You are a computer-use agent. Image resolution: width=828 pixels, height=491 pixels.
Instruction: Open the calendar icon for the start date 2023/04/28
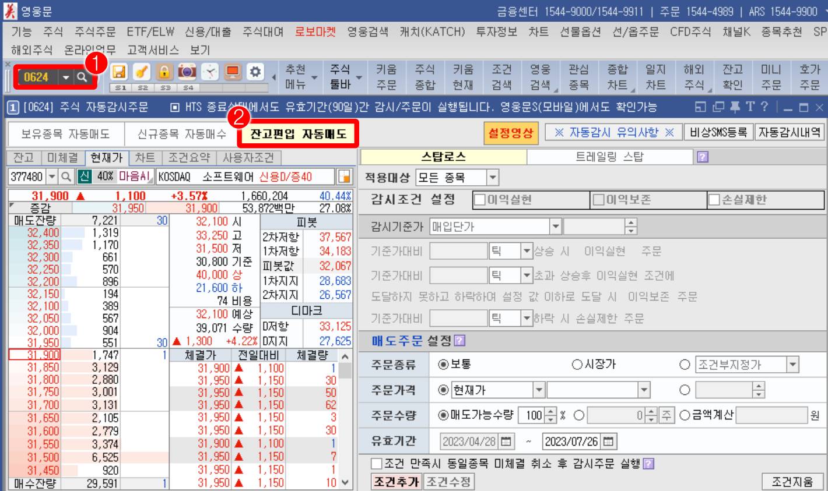click(506, 441)
